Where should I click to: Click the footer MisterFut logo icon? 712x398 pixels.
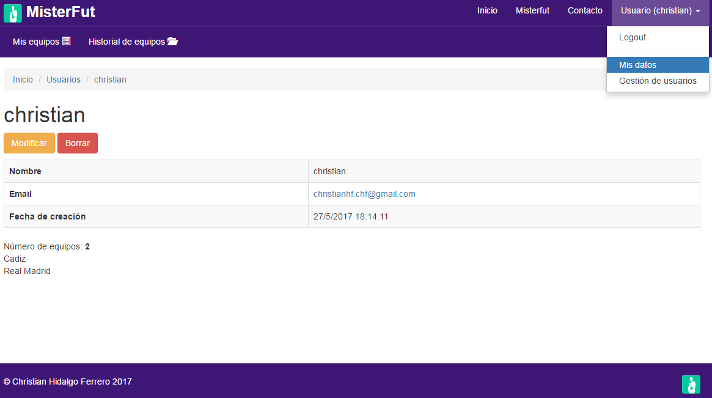tap(691, 385)
